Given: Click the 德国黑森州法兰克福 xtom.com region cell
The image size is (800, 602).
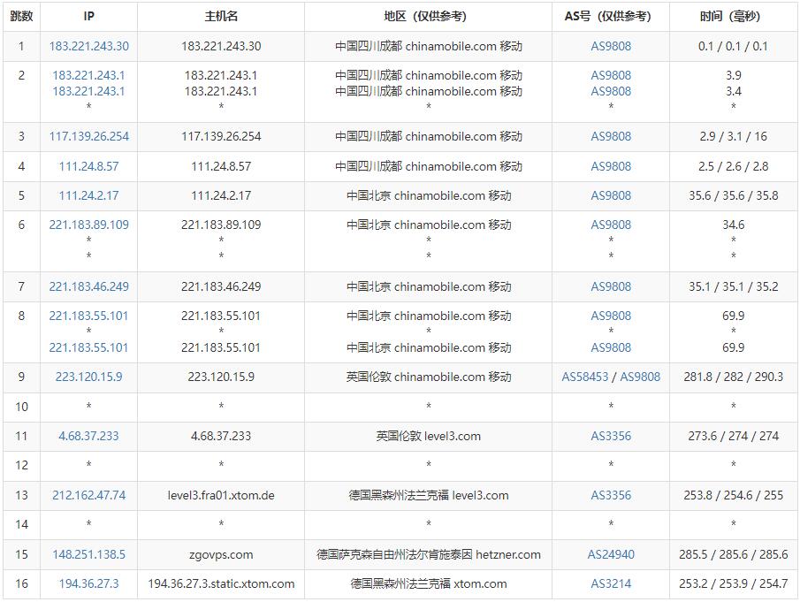Looking at the screenshot, I should click(428, 583).
